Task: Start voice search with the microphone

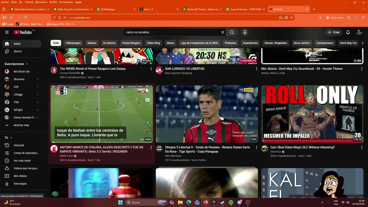Action: click(245, 32)
